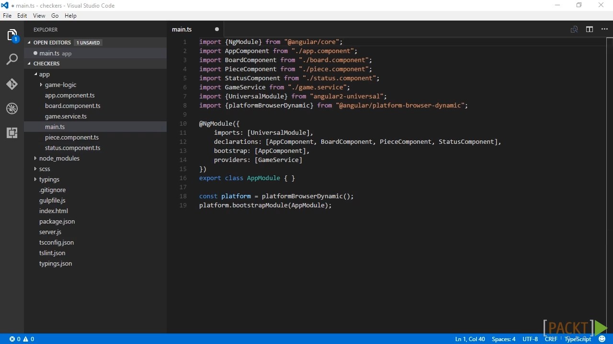
Task: Open the .gitignore file
Action: point(52,190)
